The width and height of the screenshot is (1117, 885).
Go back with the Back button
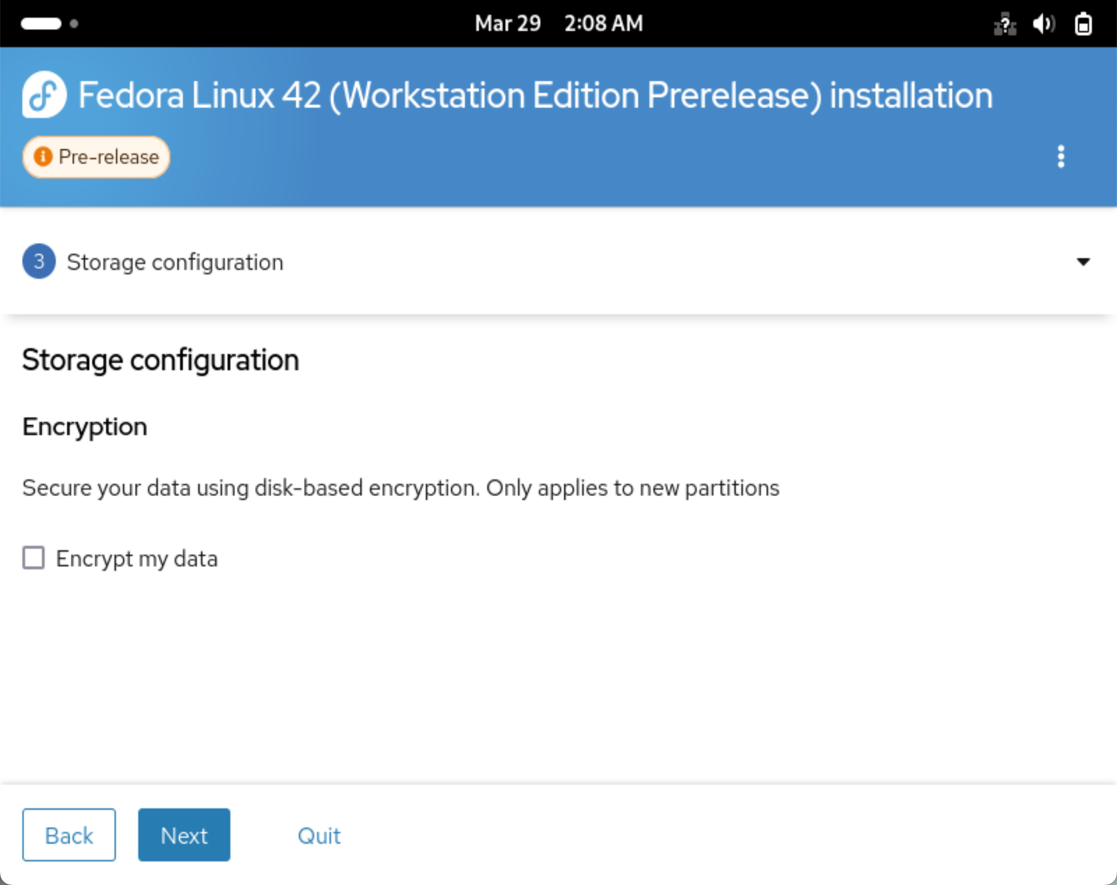[x=69, y=835]
